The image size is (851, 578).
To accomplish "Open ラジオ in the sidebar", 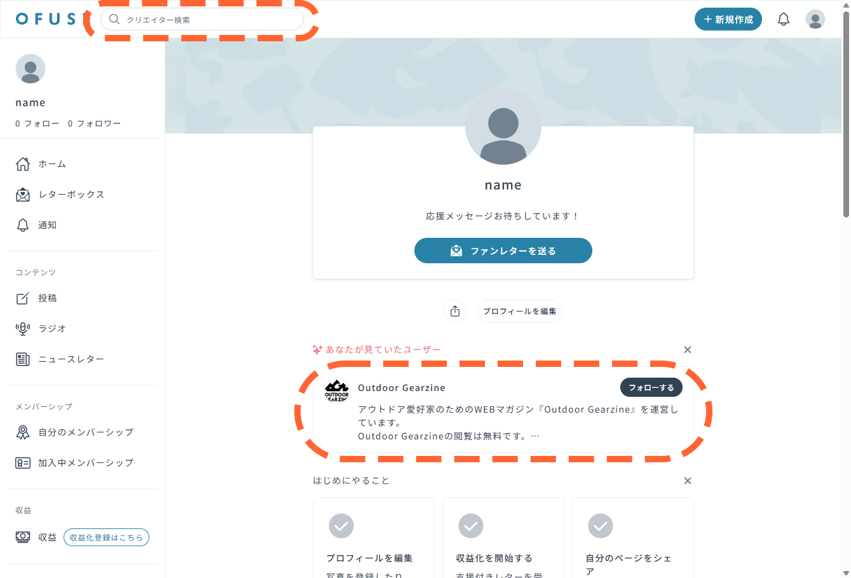I will click(52, 329).
